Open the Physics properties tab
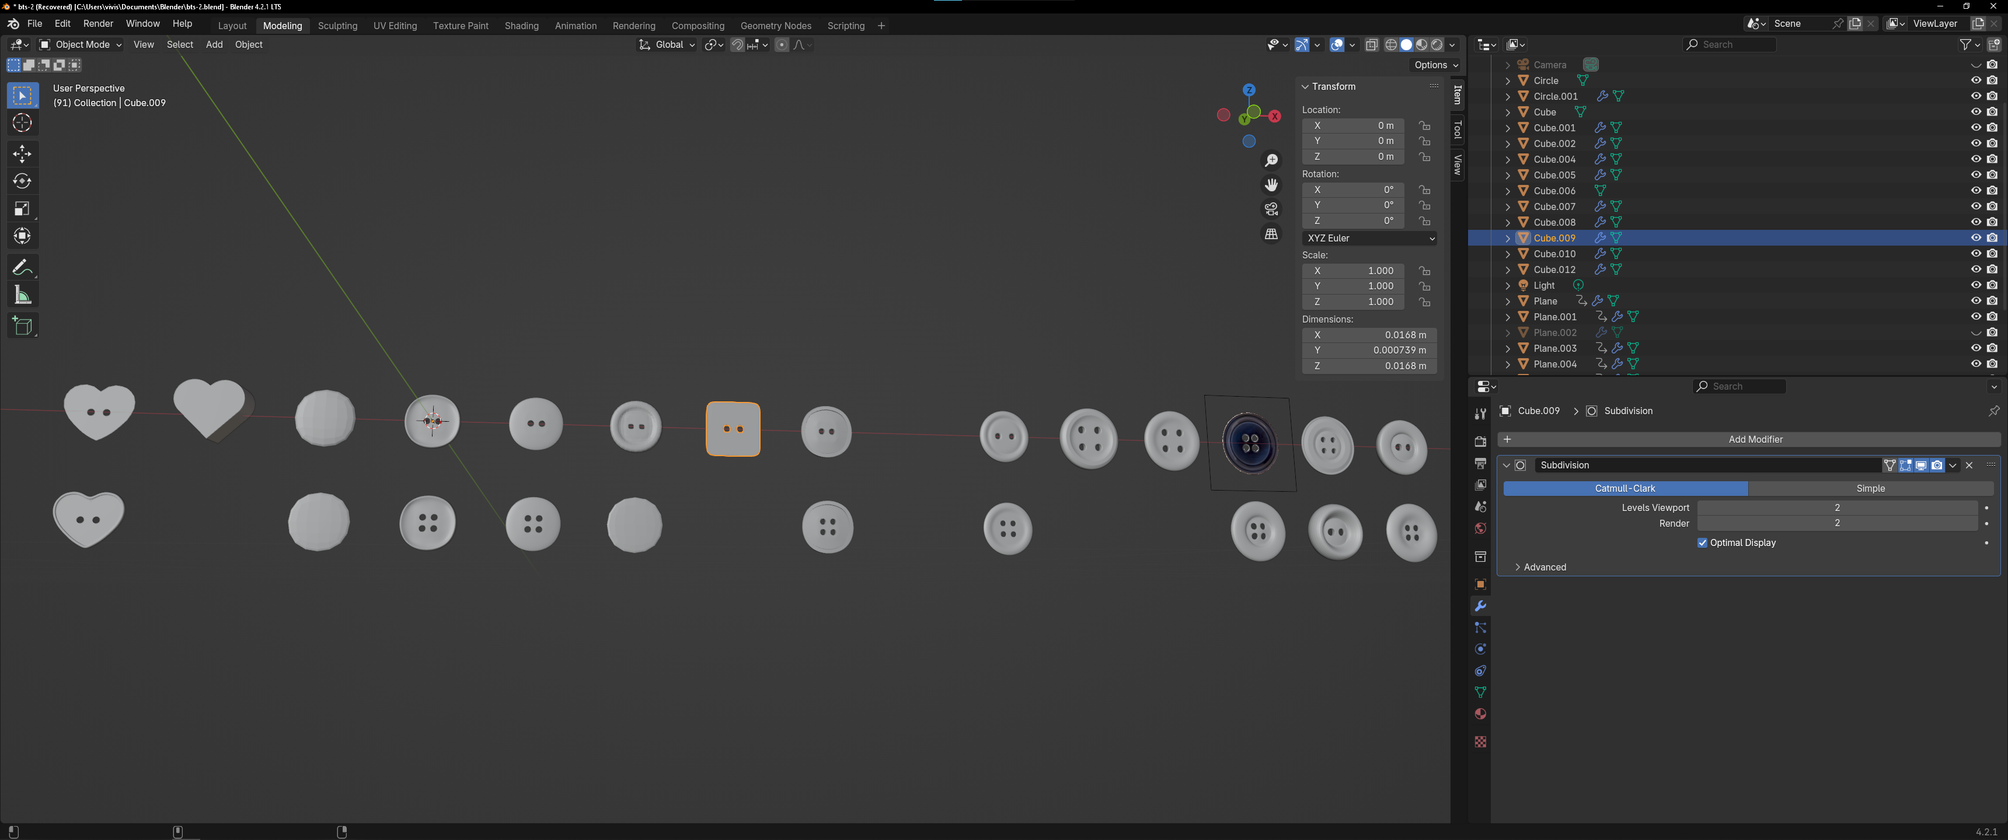2008x840 pixels. tap(1480, 649)
